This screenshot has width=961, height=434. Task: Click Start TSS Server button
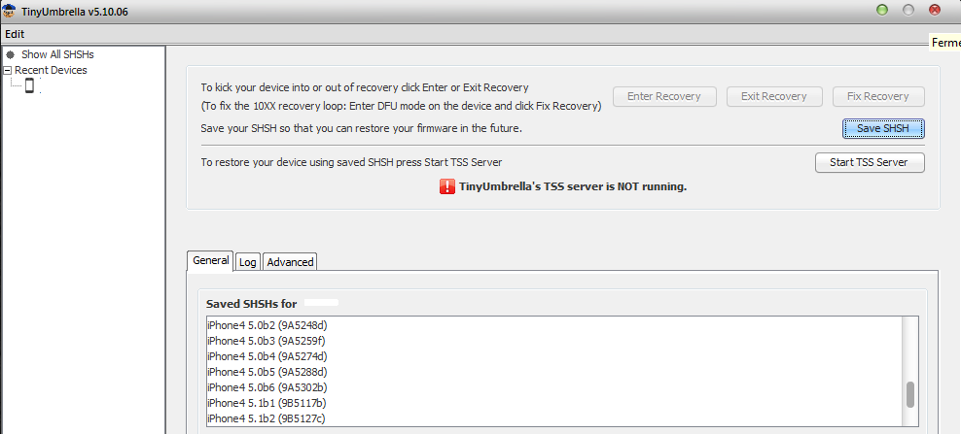(x=870, y=162)
